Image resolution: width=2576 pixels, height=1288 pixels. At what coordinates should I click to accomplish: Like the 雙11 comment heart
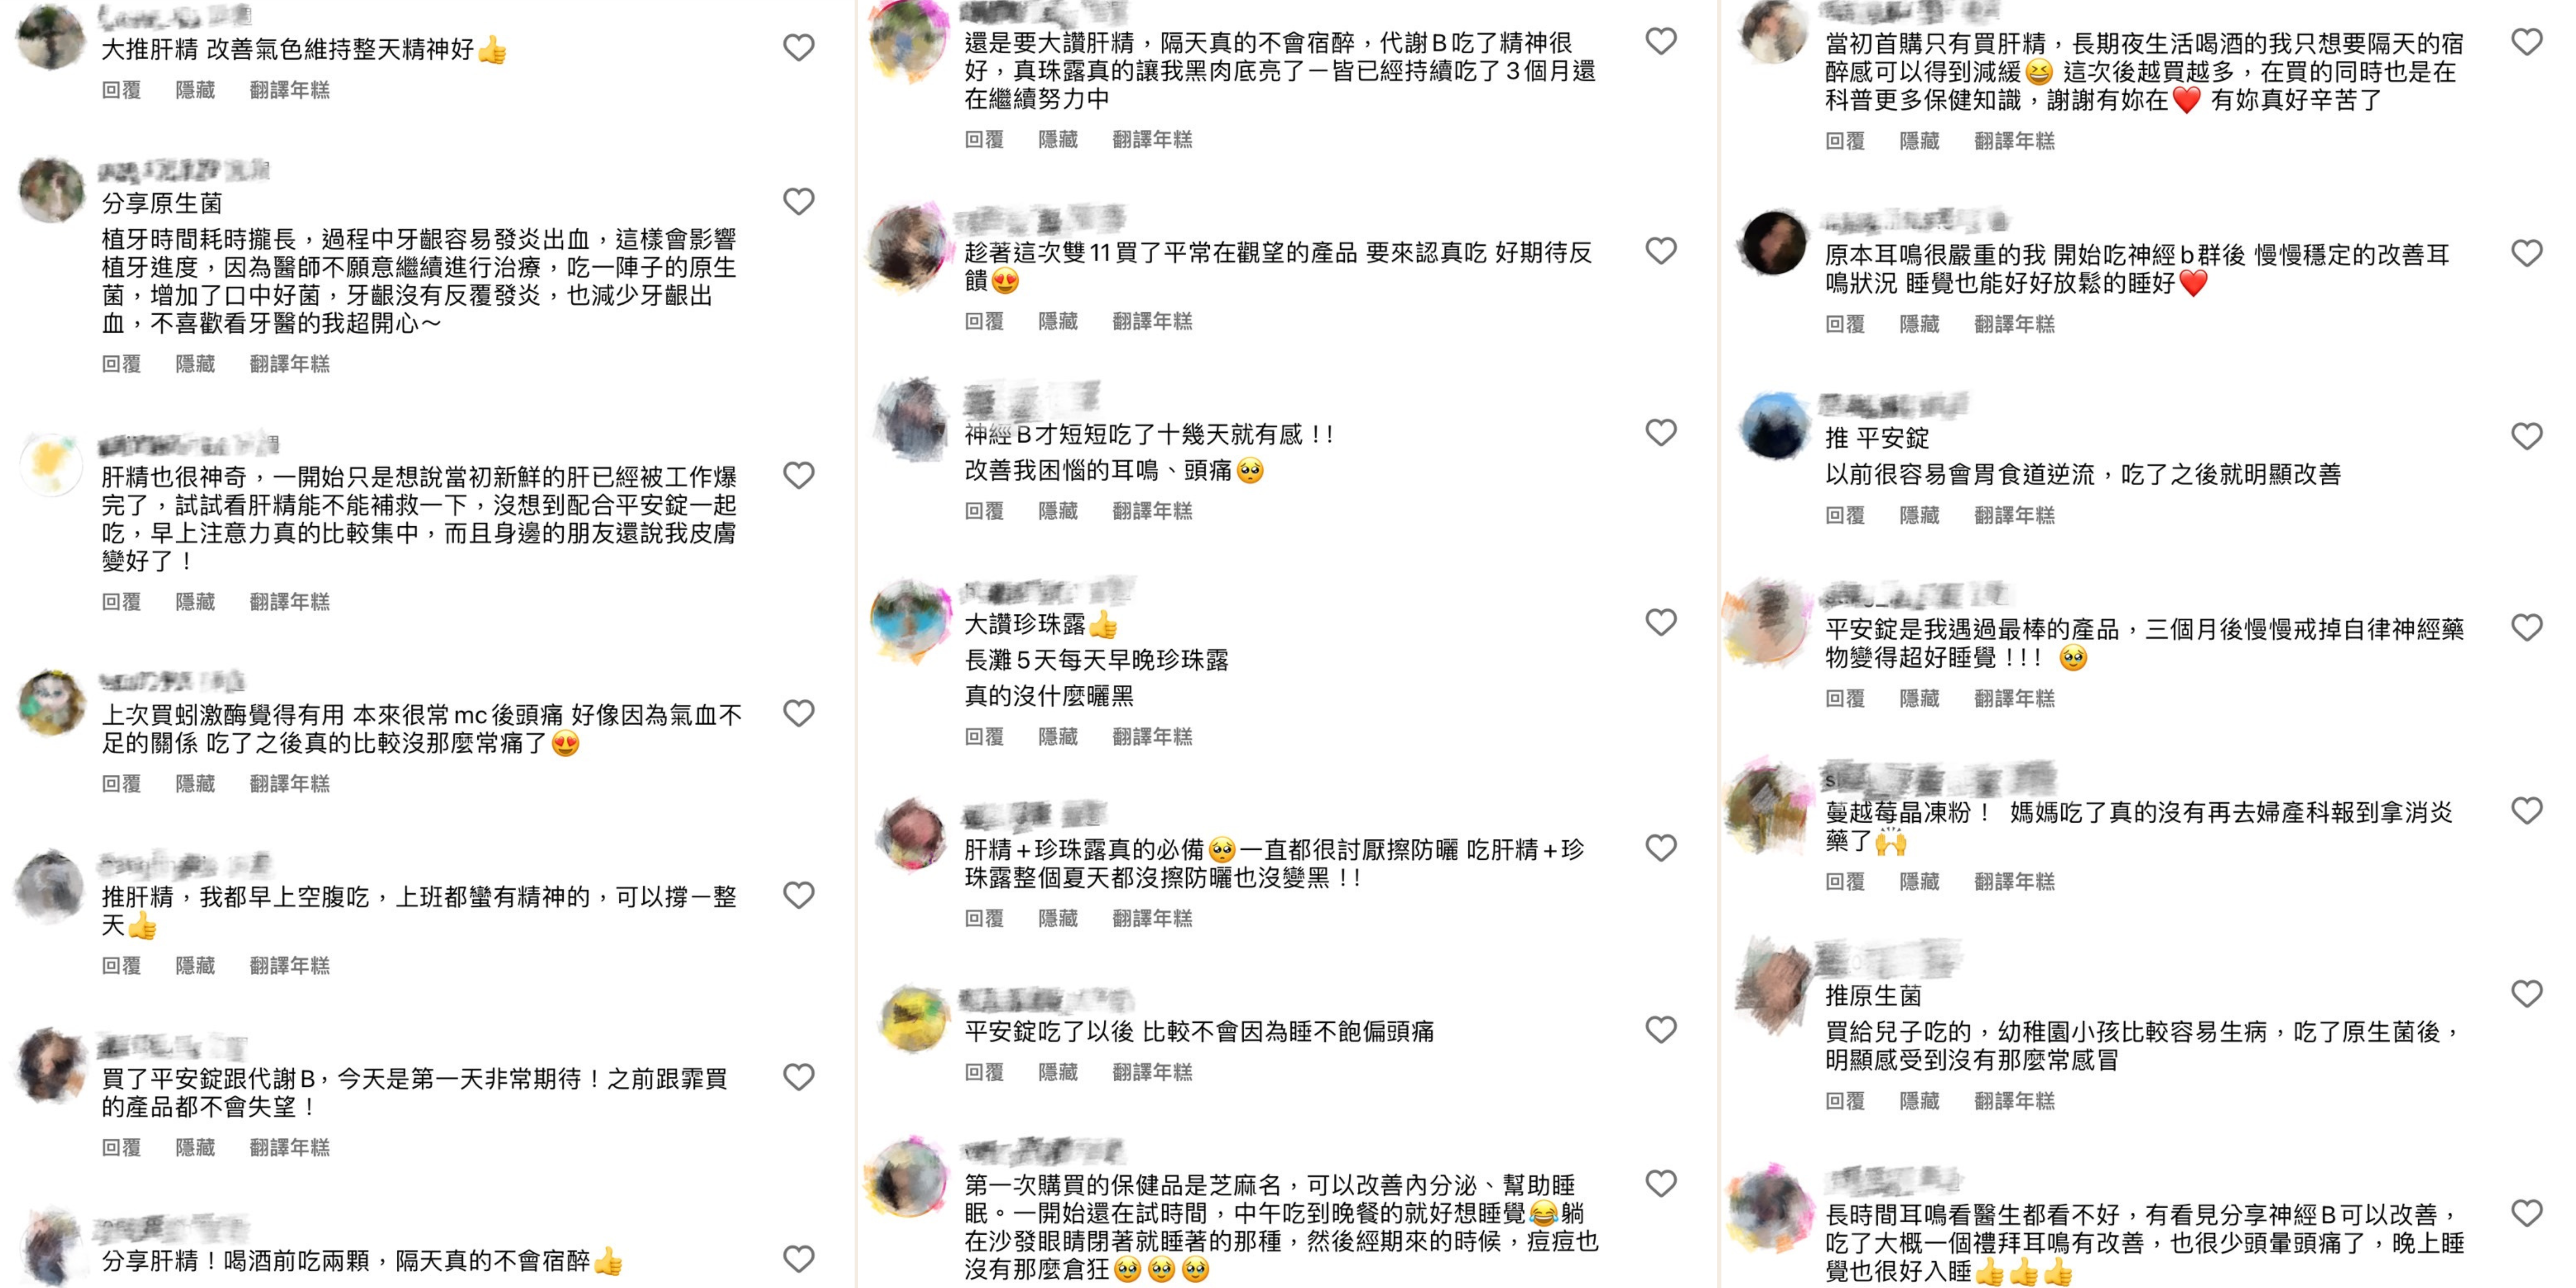1661,251
